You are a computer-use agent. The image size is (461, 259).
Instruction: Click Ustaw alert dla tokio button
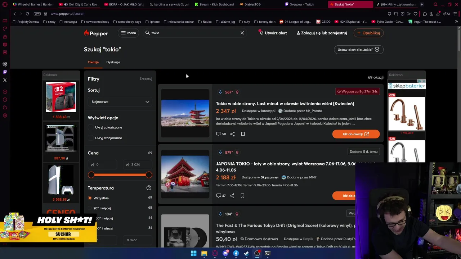tap(358, 50)
